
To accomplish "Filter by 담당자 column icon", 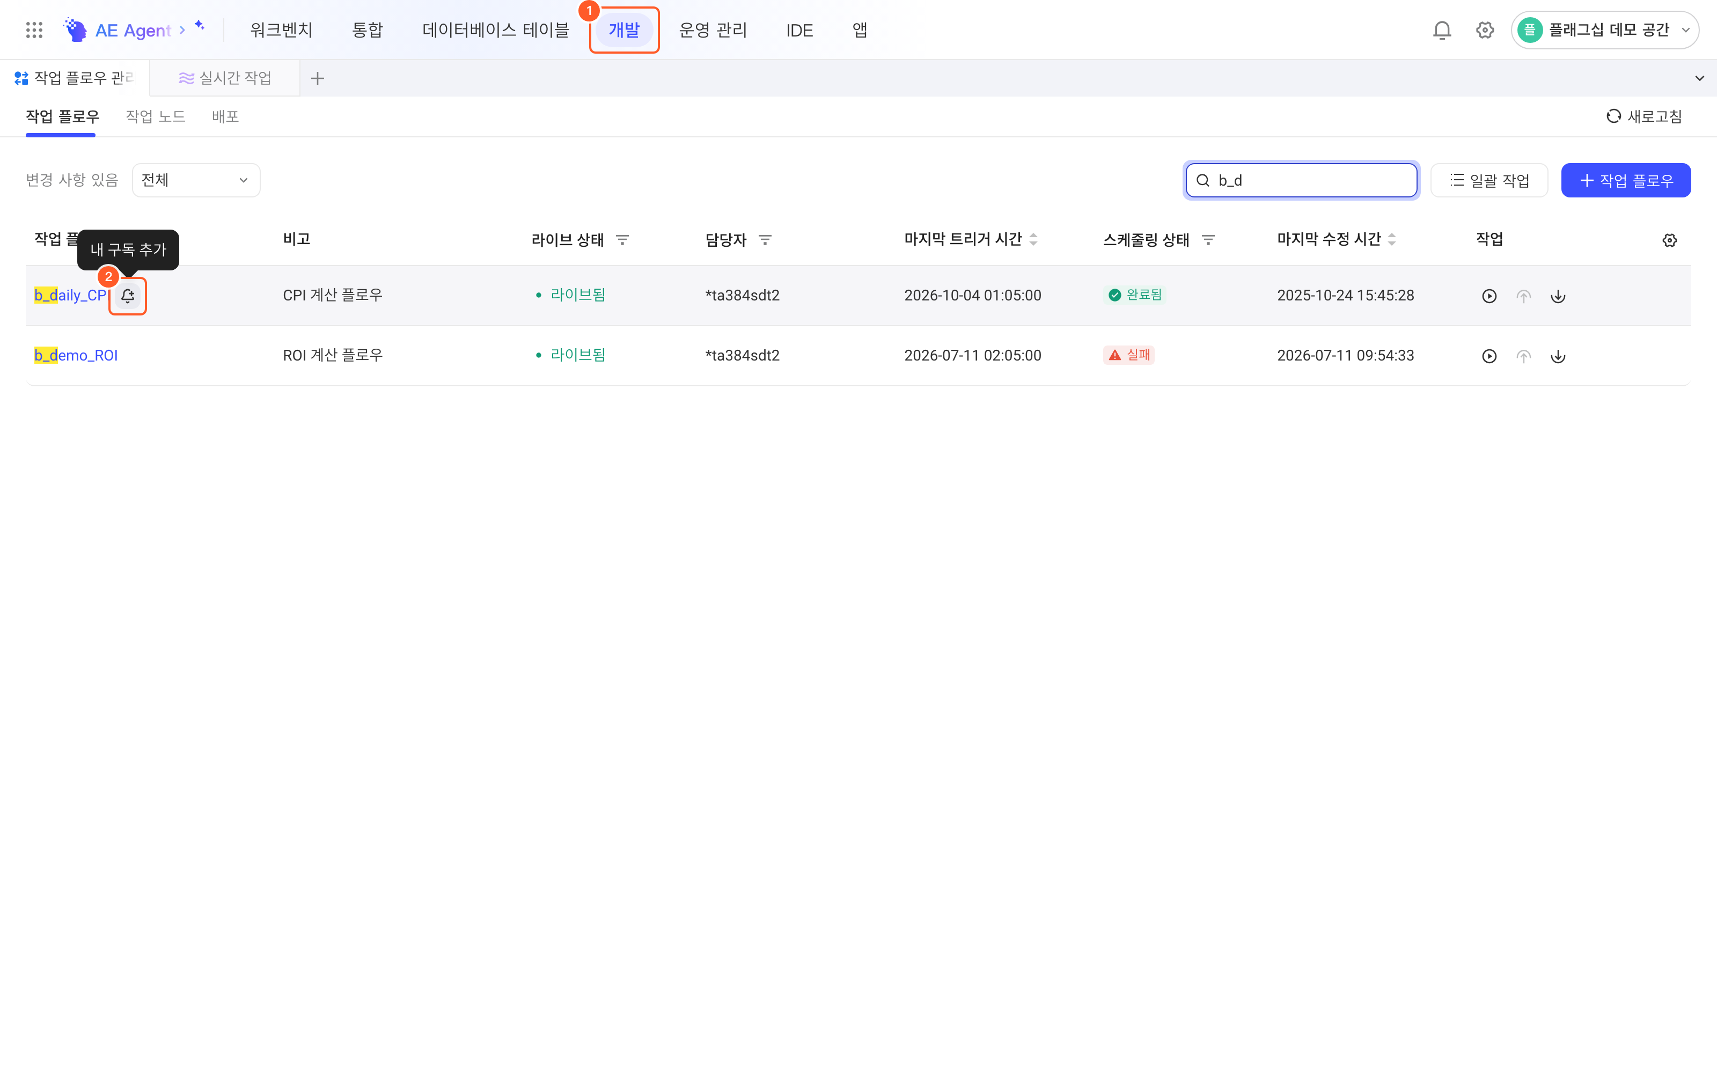I will [x=765, y=240].
